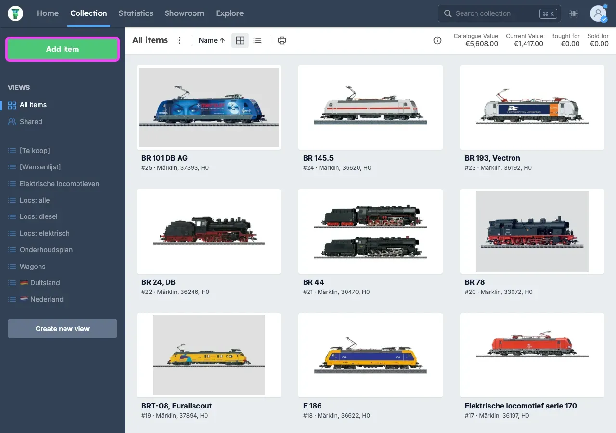Select the Shared view people icon
The image size is (616, 433).
(12, 122)
